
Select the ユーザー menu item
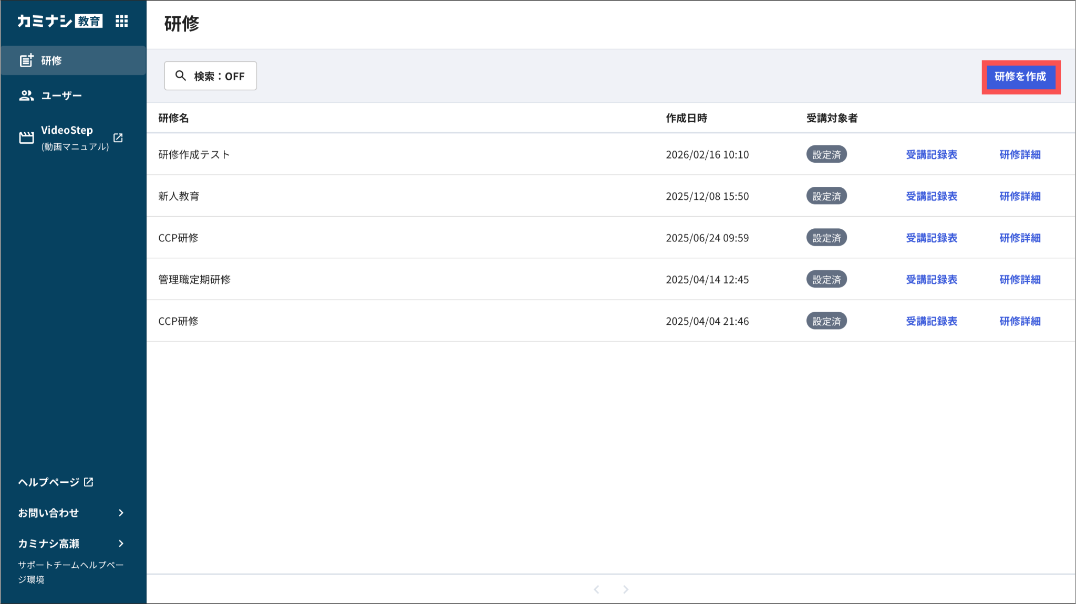(61, 96)
